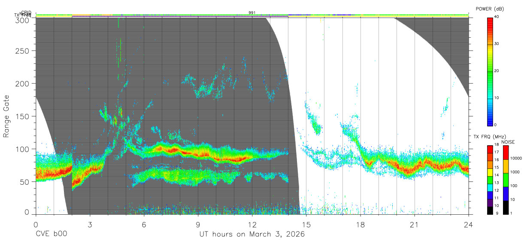Click the 'CVE b00' radar beam label
The image size is (527, 243).
pyautogui.click(x=51, y=234)
